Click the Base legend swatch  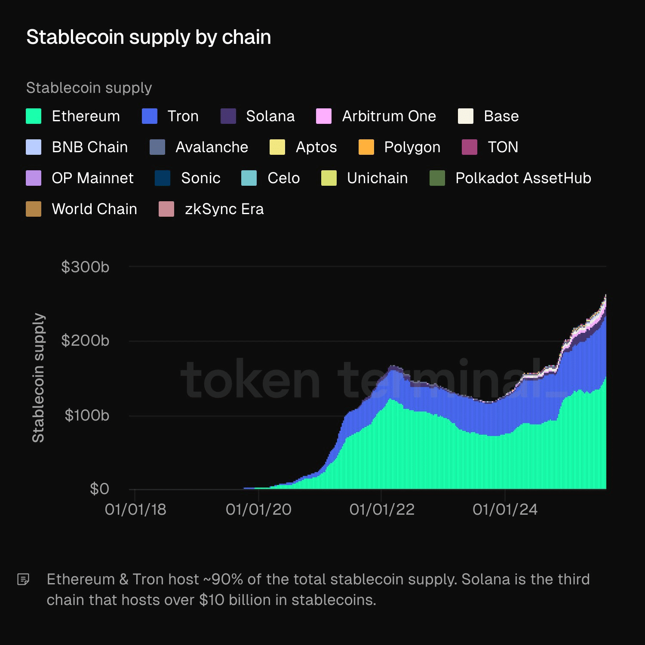click(466, 116)
